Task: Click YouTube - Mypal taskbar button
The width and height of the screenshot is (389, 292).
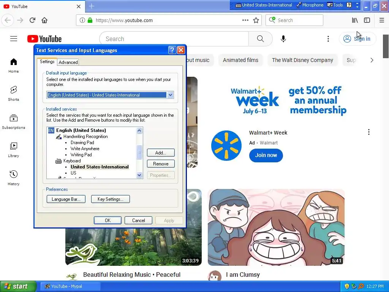Action: point(70,286)
